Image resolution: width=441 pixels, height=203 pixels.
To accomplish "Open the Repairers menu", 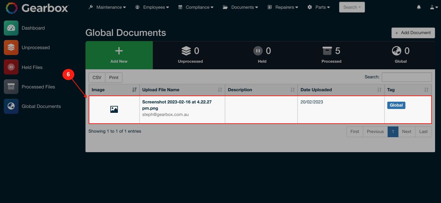I will coord(283,7).
